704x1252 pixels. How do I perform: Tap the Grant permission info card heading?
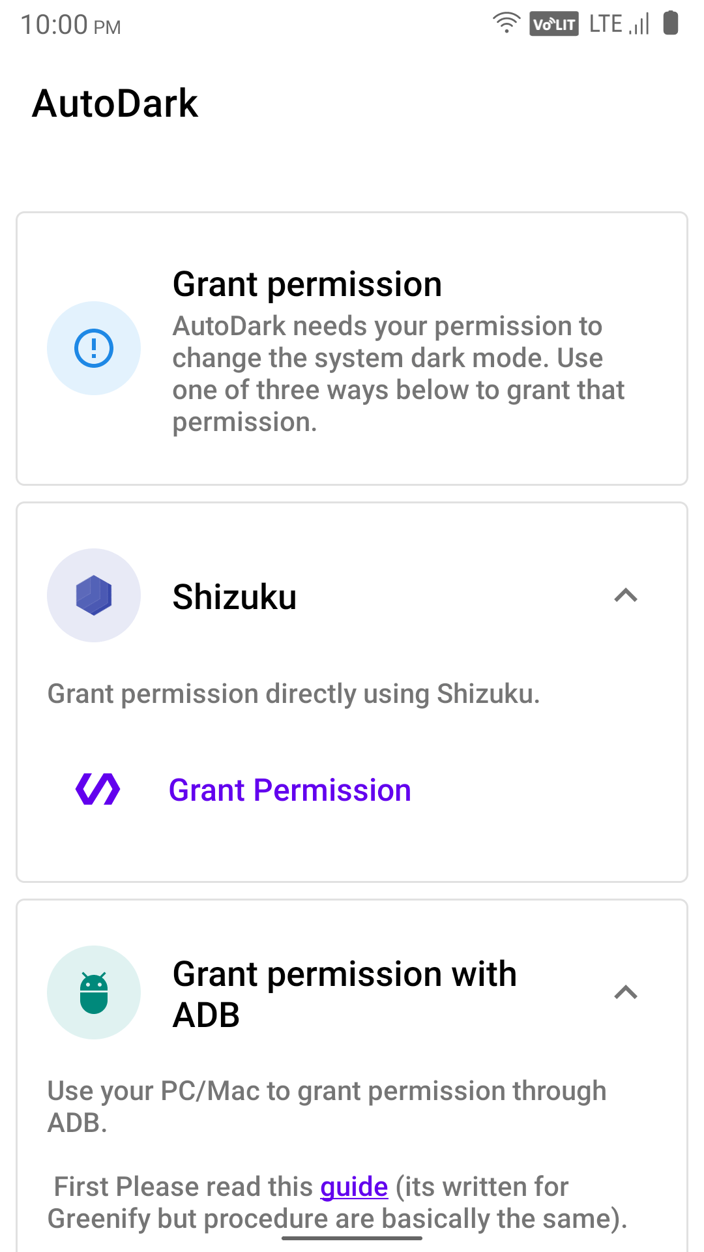307,284
